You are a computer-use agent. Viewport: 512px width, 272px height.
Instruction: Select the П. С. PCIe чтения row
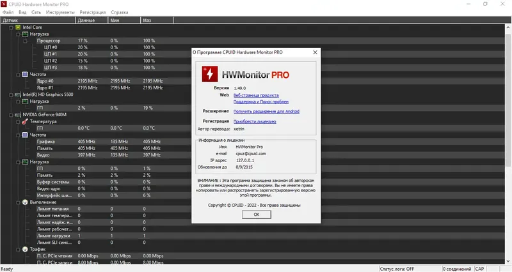[252, 256]
